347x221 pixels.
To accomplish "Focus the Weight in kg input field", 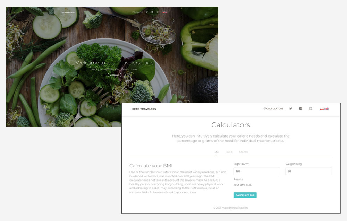I will click(x=309, y=171).
